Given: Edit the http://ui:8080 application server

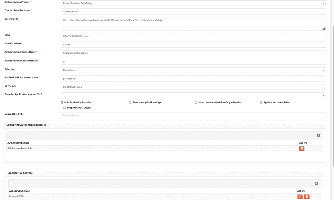Looking at the screenshot, I should click(300, 196).
